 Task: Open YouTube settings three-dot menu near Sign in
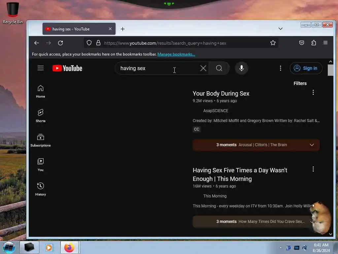pos(281,68)
